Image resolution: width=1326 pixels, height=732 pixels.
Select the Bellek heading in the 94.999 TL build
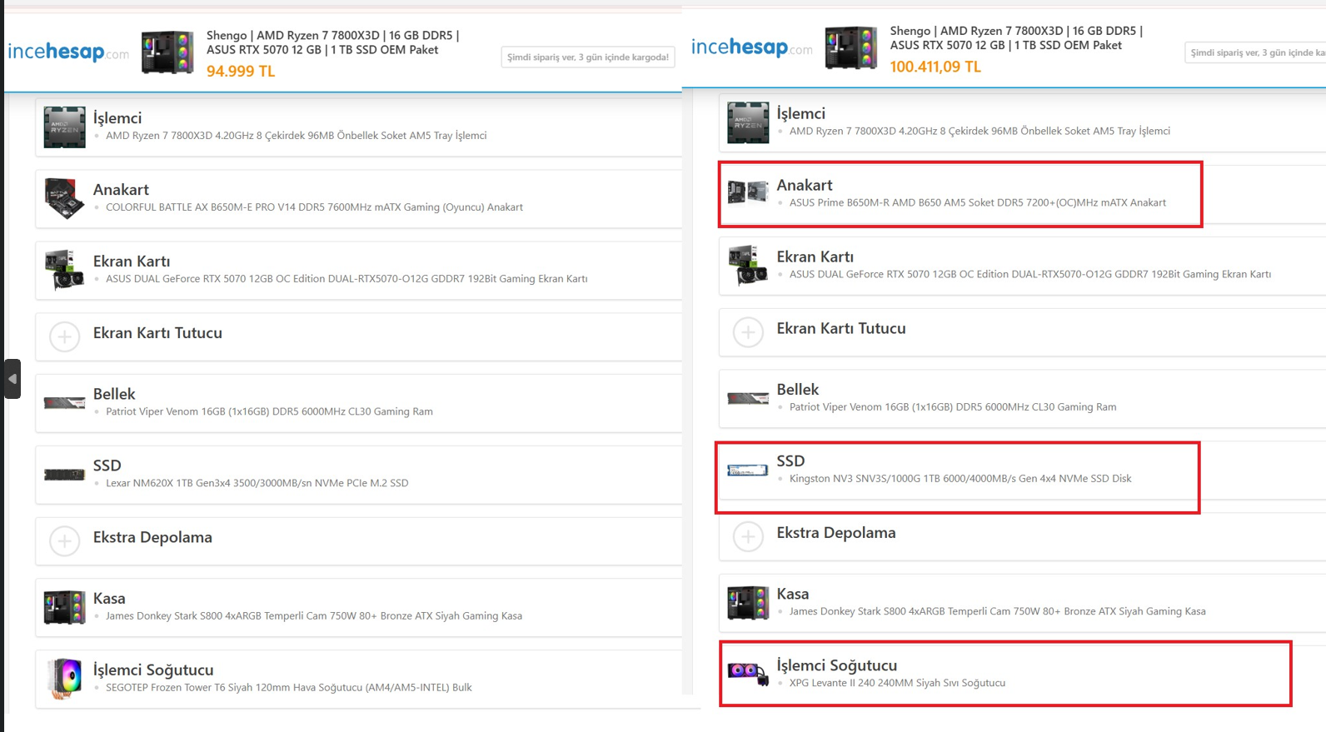click(114, 394)
